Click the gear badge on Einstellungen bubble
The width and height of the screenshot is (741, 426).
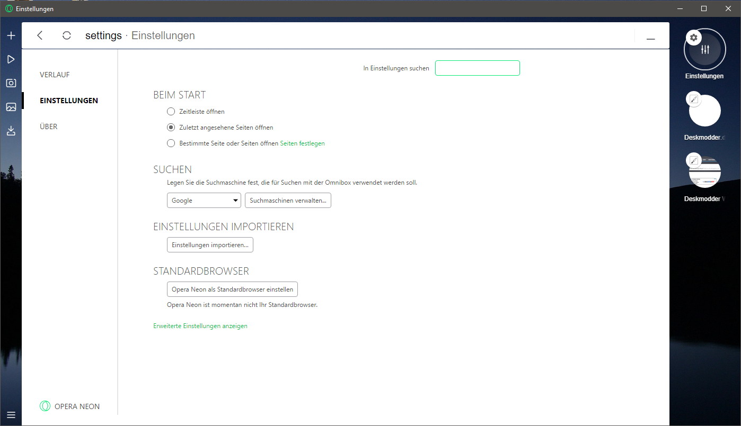coord(694,38)
